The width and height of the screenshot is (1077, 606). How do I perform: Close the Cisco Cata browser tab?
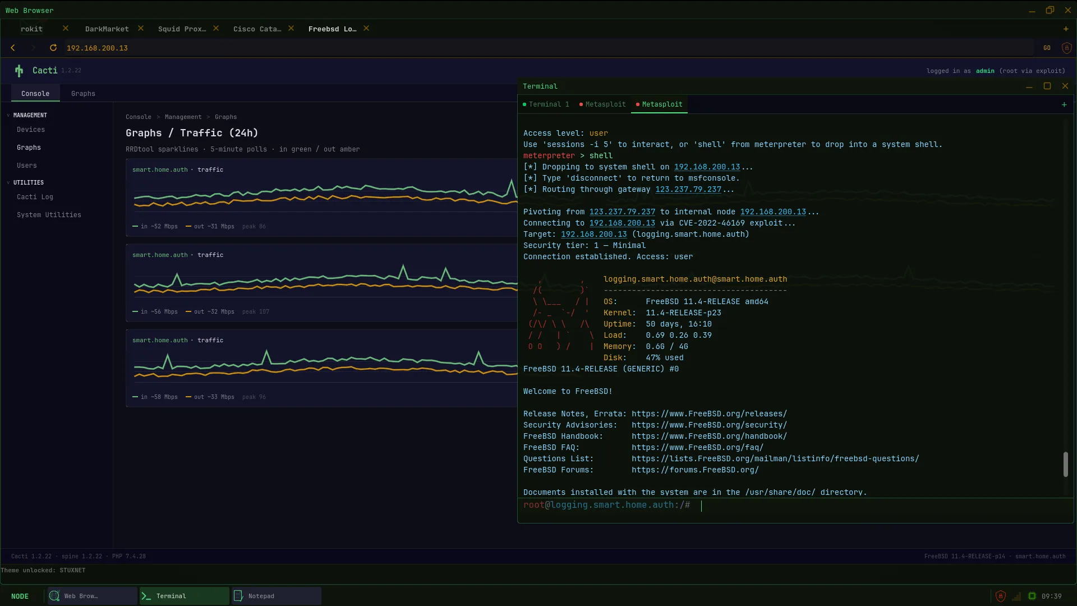[x=291, y=28]
